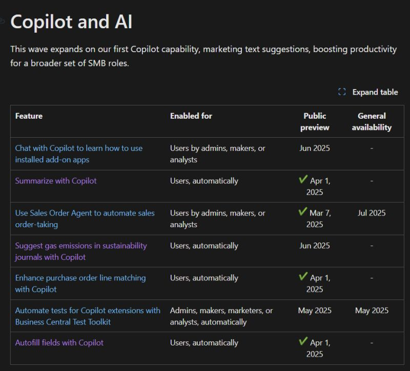
Task: Click Users, automatically in Enhance purchase order row
Action: pos(204,278)
